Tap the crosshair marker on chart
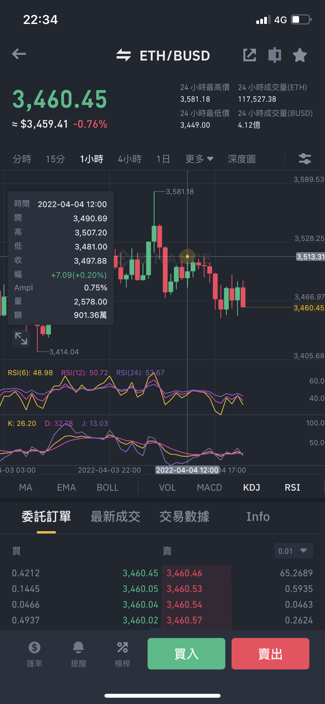The width and height of the screenshot is (325, 704). [188, 257]
